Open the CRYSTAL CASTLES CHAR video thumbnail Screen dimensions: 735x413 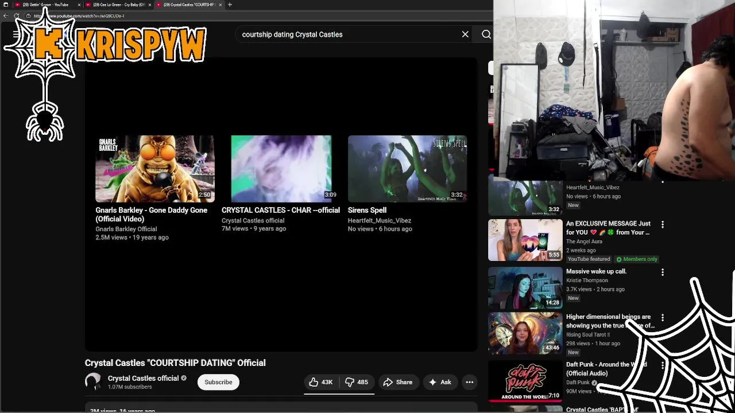(x=281, y=169)
